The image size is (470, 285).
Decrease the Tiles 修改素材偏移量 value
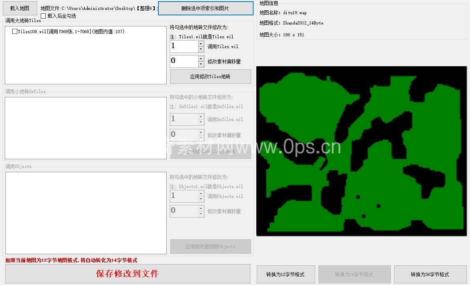(x=201, y=64)
